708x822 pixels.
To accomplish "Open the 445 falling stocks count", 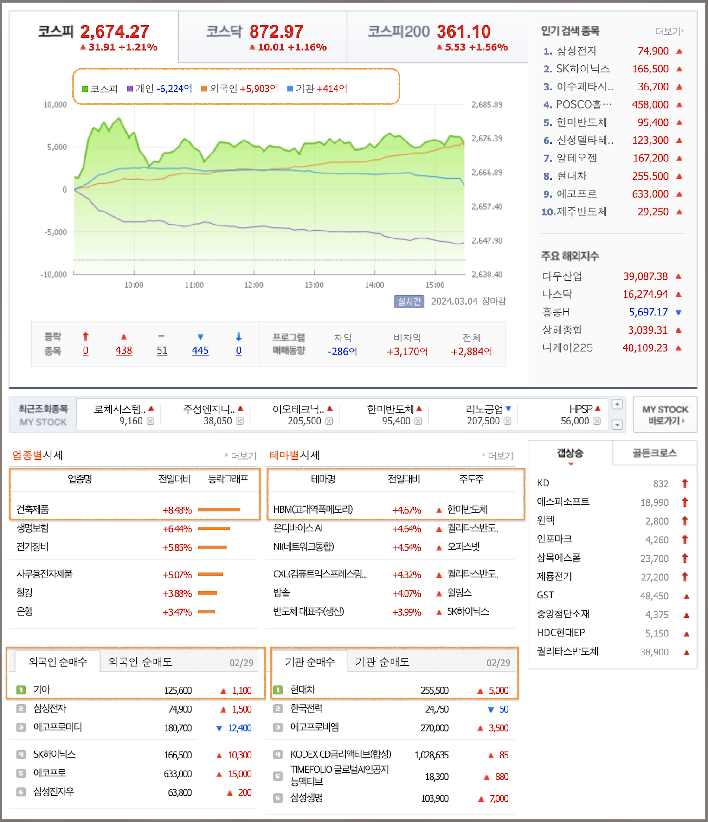I will click(200, 351).
